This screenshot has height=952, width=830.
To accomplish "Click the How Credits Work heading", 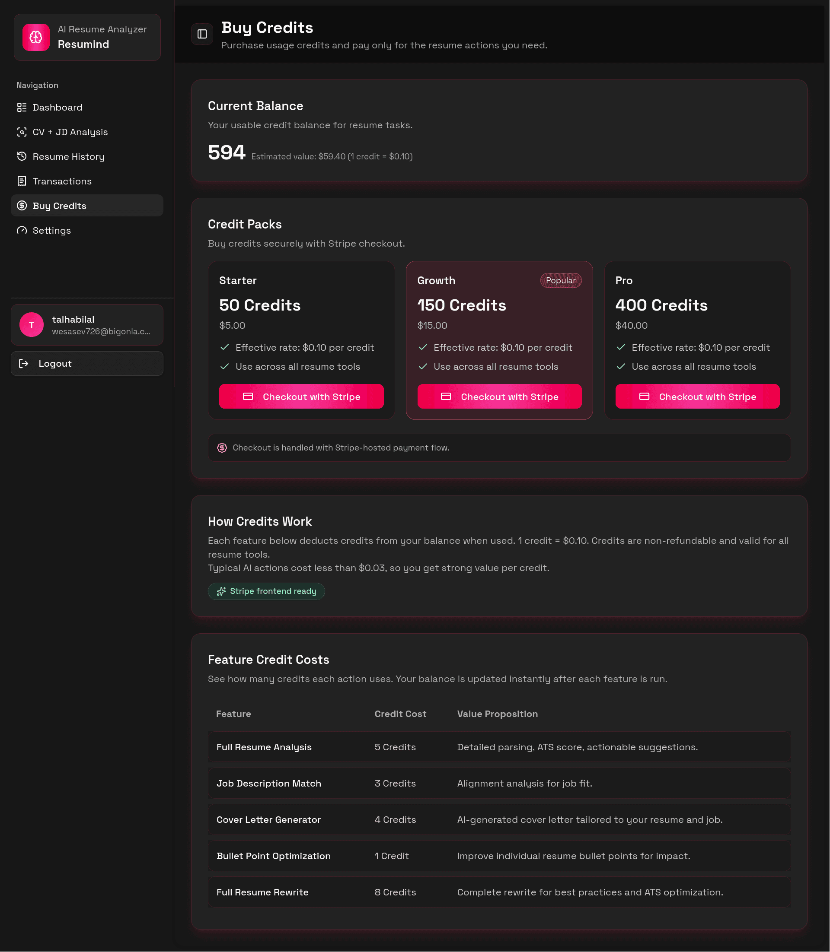I will [260, 522].
